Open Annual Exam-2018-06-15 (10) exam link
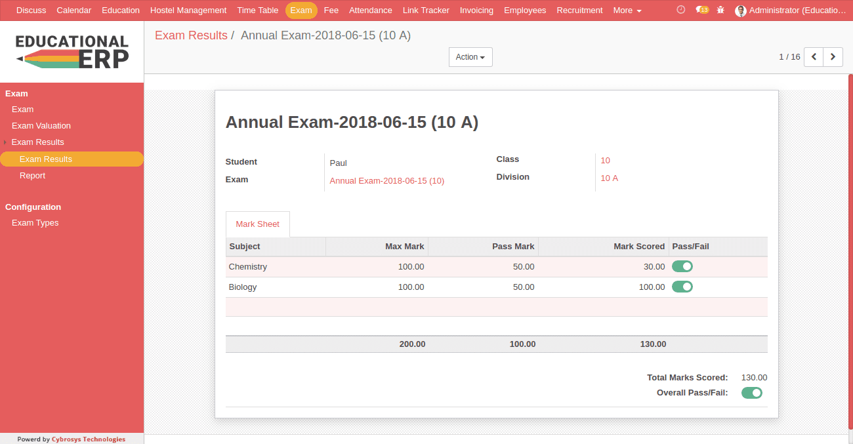Viewport: 853px width, 444px height. 387,181
